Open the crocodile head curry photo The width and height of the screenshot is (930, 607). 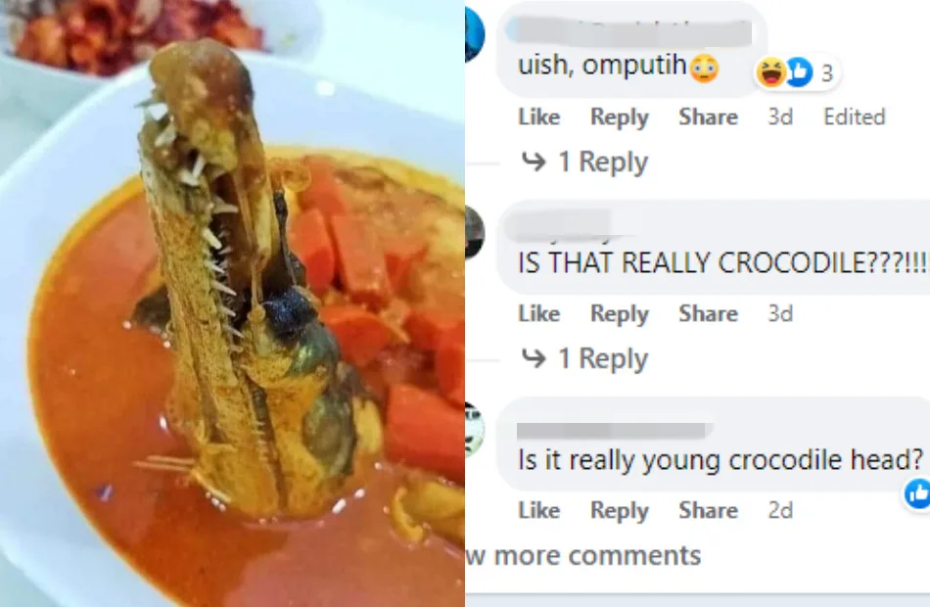point(233,303)
